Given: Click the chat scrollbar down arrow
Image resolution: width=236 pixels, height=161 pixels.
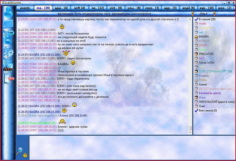Looking at the screenshot, I should pos(190,132).
